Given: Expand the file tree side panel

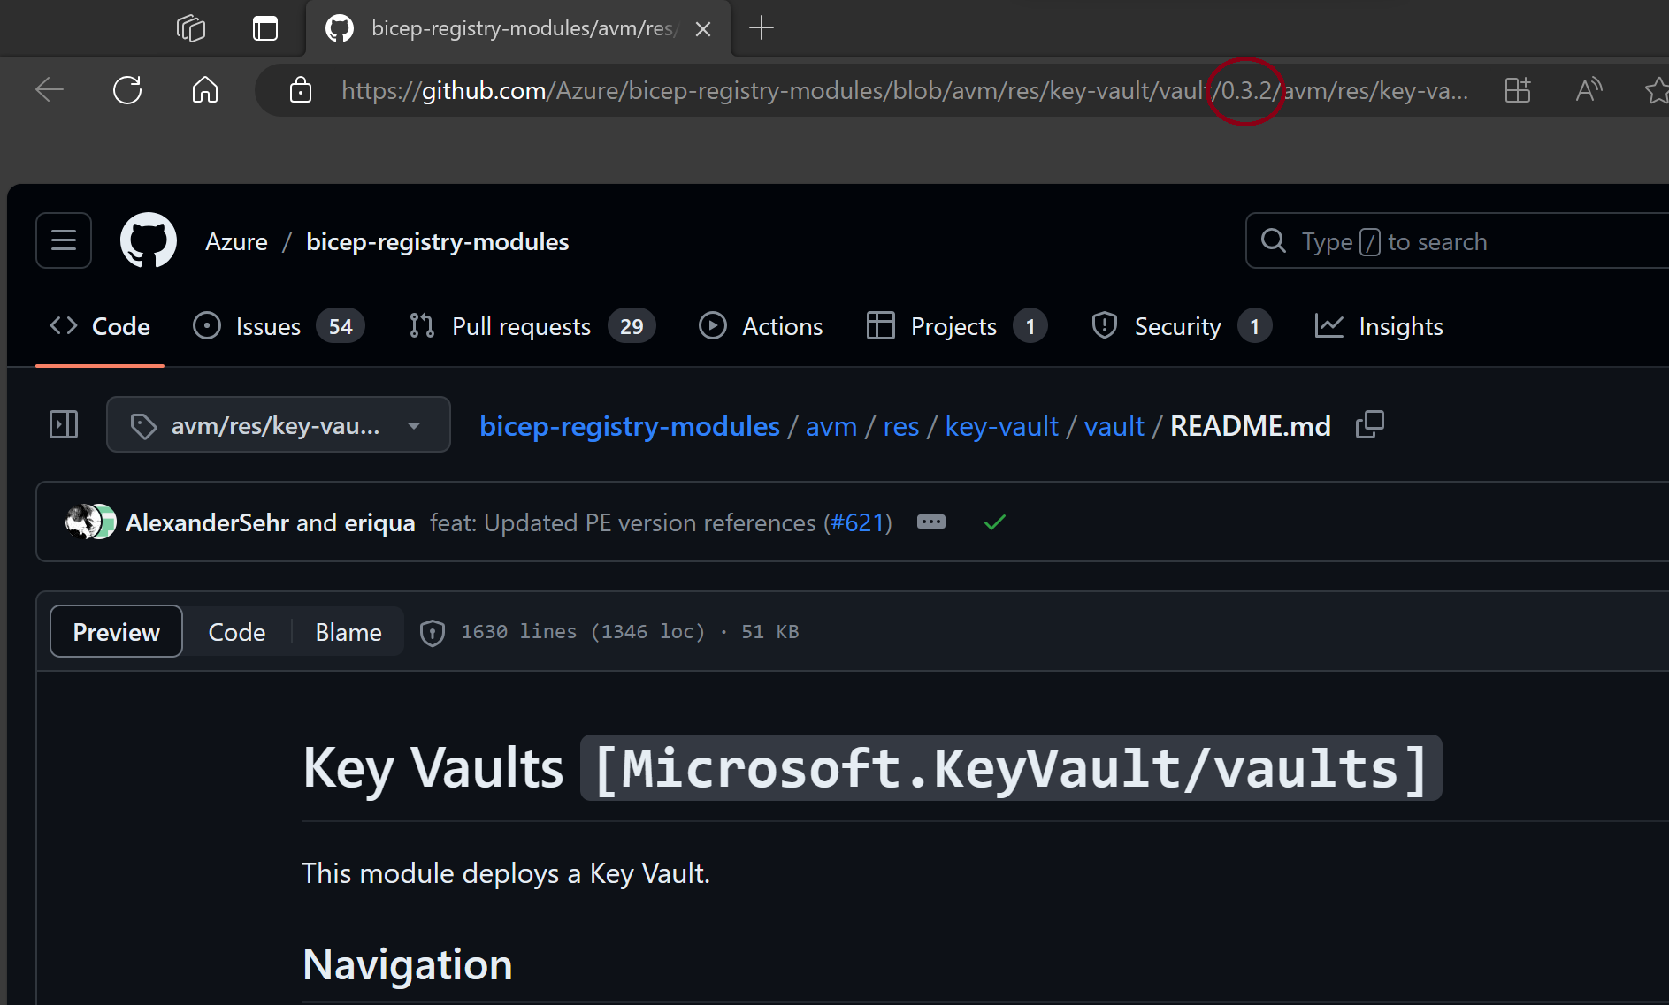Looking at the screenshot, I should tap(64, 425).
